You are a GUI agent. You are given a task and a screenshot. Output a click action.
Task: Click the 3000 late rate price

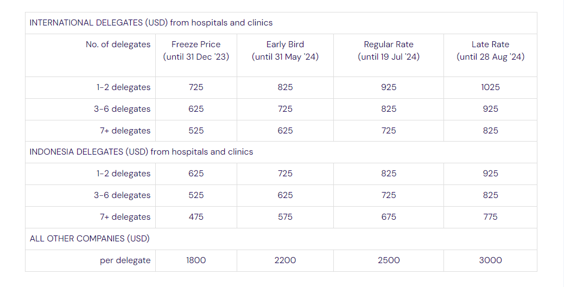click(490, 260)
